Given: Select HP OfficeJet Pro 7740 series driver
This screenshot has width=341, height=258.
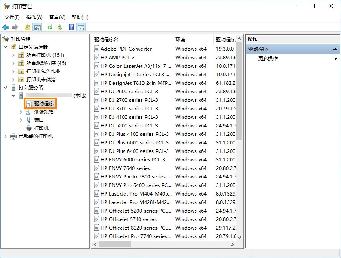Looking at the screenshot, I should tap(165, 236).
